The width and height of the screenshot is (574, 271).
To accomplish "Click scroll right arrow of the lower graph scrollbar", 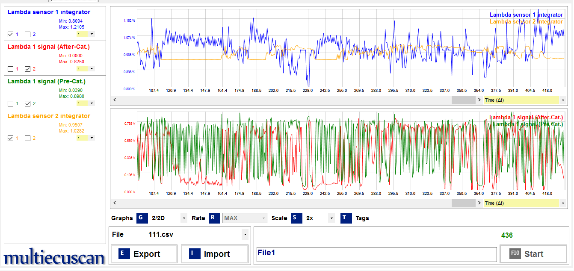I will 479,203.
